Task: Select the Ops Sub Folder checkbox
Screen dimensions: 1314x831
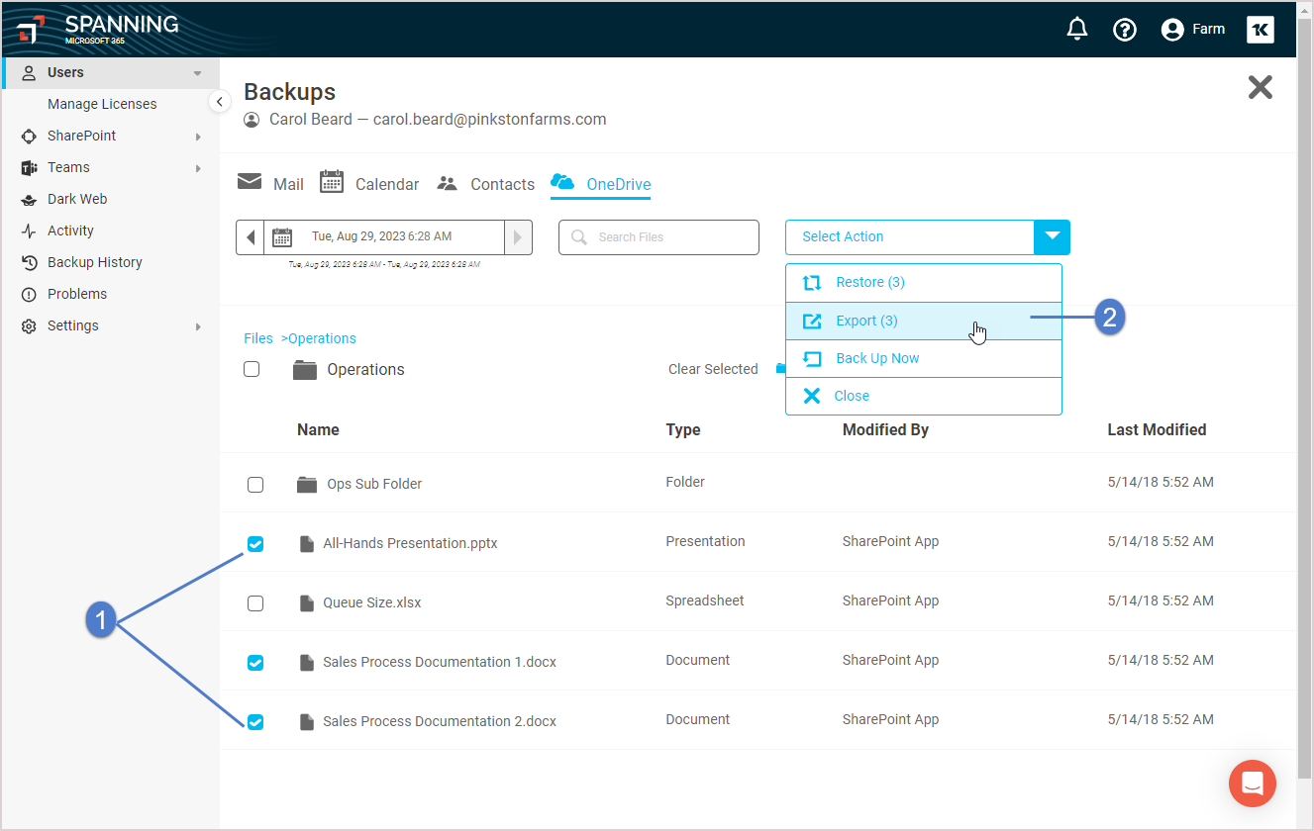Action: pyautogui.click(x=255, y=485)
